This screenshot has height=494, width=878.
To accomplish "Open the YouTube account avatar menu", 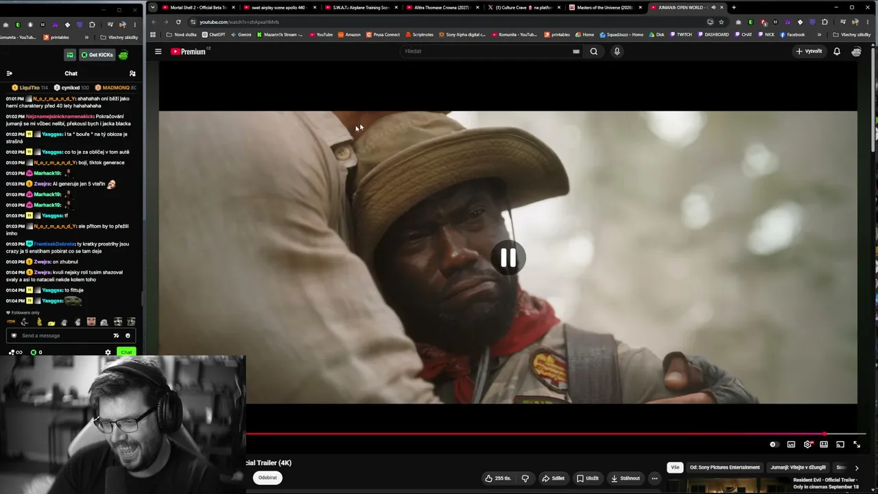I will click(x=856, y=51).
